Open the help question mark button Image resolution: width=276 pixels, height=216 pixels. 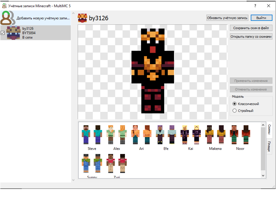click(x=255, y=6)
